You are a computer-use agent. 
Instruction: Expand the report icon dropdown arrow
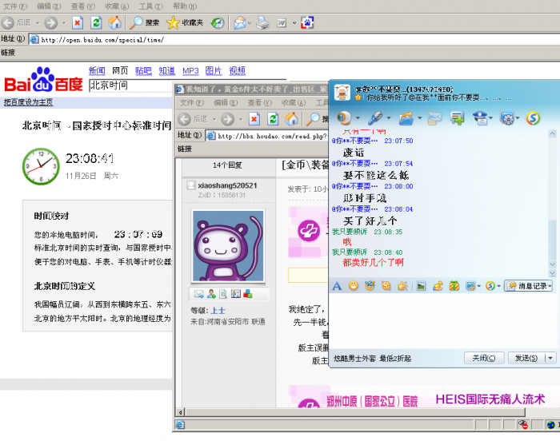(x=491, y=117)
